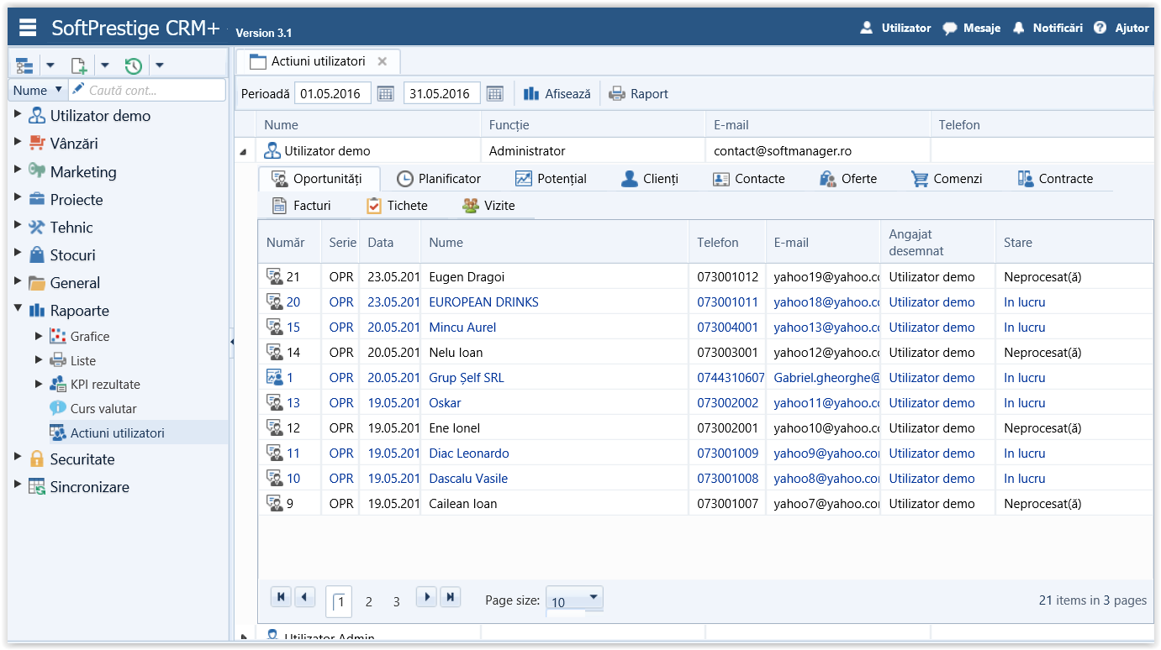Image resolution: width=1161 pixels, height=650 pixels.
Task: Open Ajutor help icon
Action: [1100, 28]
